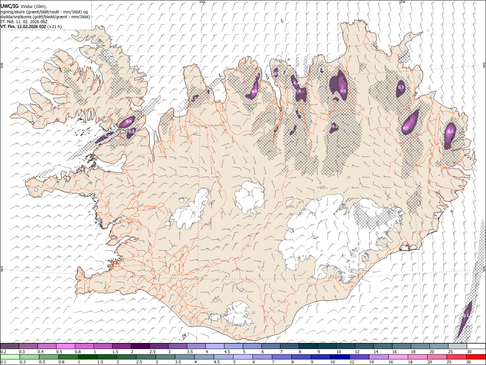
Task: Click the rain legend swatch between 0.8 and 1
Action: click(x=68, y=357)
